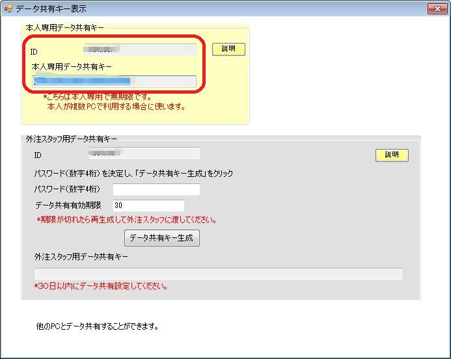Screen dimensions: 451x359
Task: Click the ID field in the 本人専用 section
Action: tap(140, 49)
